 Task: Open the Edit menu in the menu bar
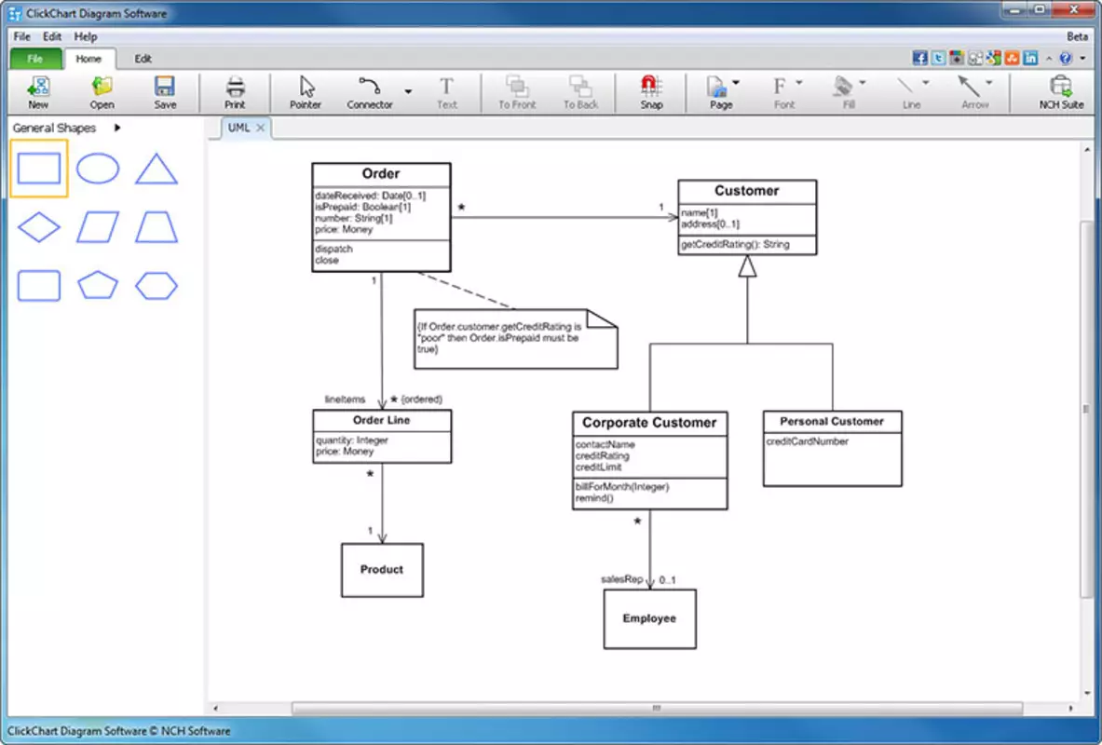(x=52, y=36)
